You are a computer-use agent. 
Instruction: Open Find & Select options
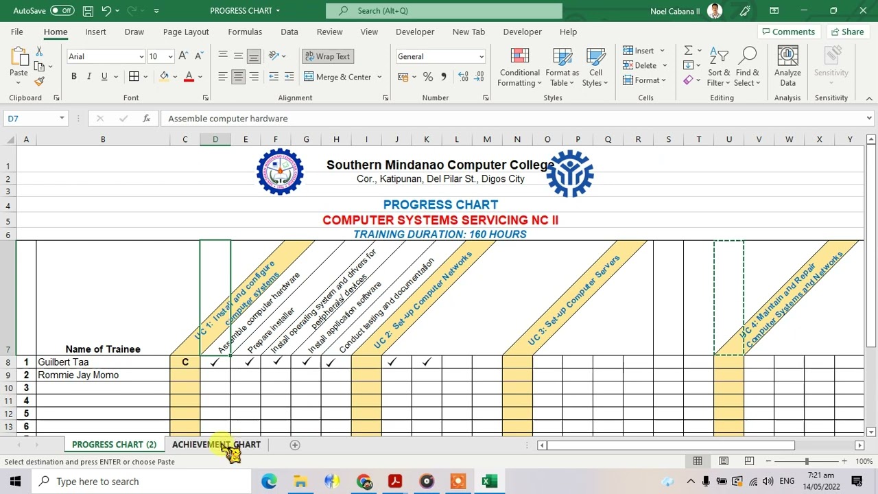(748, 67)
